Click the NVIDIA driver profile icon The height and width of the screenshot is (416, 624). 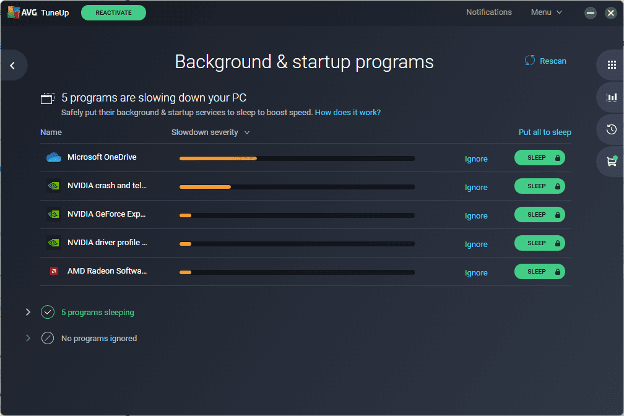[x=54, y=243]
